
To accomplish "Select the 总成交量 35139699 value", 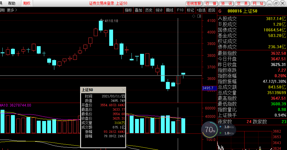I will (277, 93).
